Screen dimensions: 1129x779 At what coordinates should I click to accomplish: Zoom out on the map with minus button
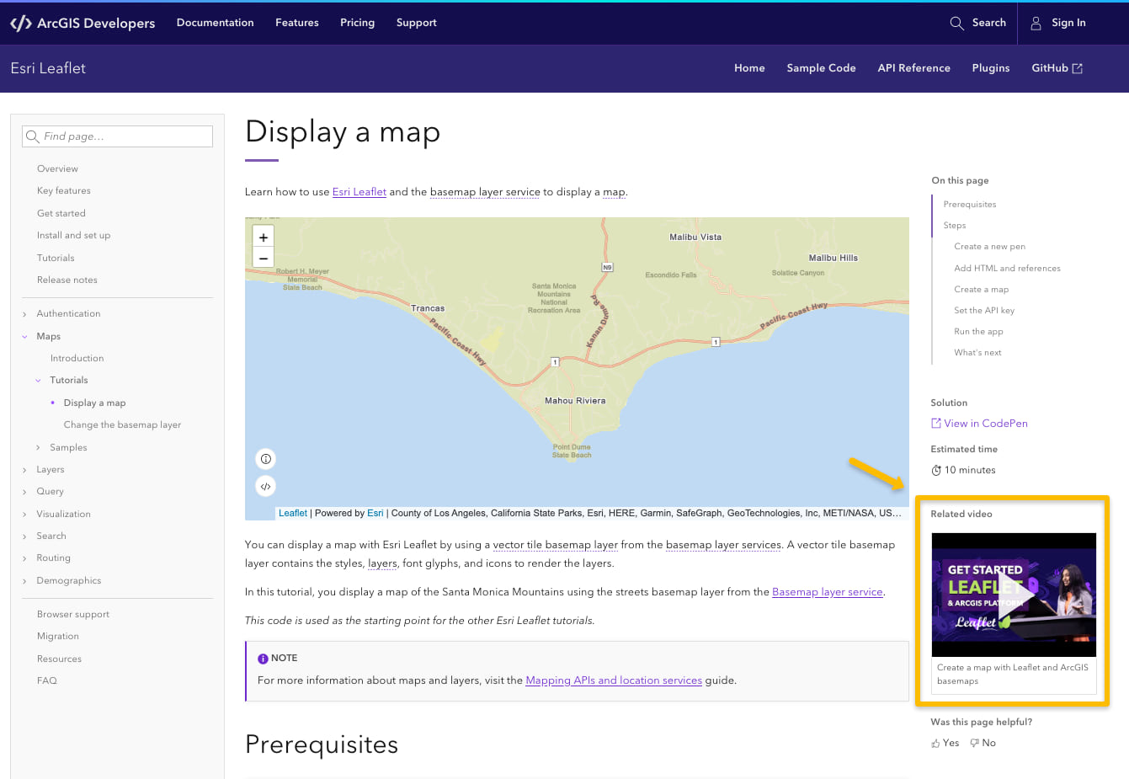[x=264, y=258]
